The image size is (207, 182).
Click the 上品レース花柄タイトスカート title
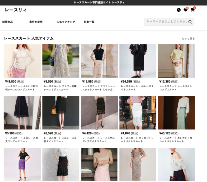point(60,139)
